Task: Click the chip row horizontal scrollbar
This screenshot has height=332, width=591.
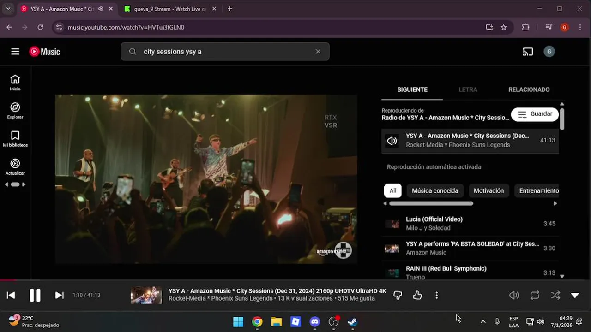Action: [431, 203]
